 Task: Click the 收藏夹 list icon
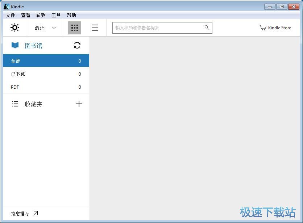click(15, 104)
